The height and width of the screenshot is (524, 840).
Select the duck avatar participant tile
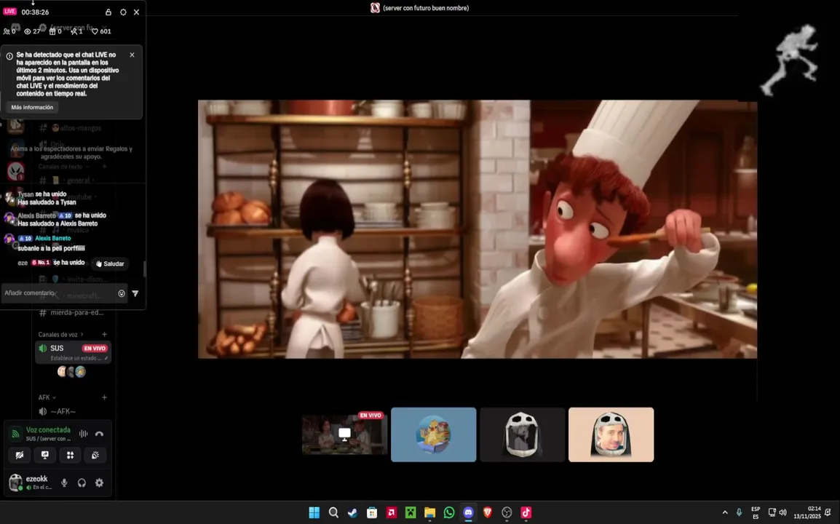pyautogui.click(x=433, y=434)
